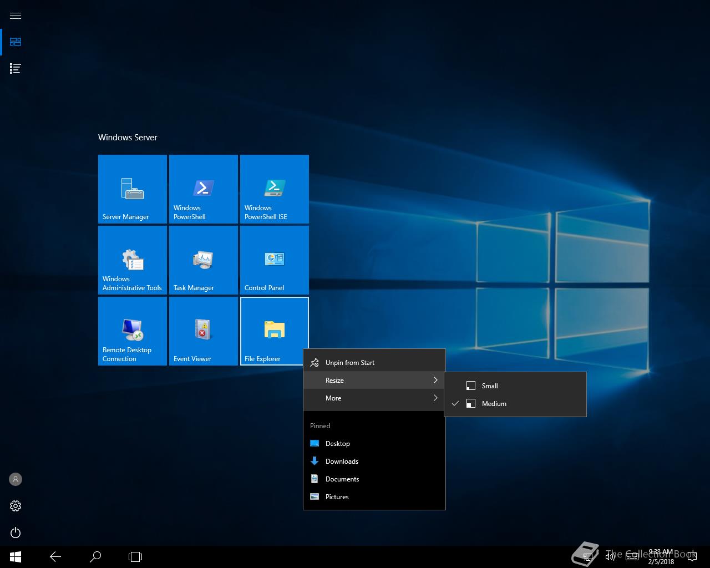This screenshot has height=568, width=710.
Task: Open Windows PowerShell ISE tile
Action: pos(275,189)
